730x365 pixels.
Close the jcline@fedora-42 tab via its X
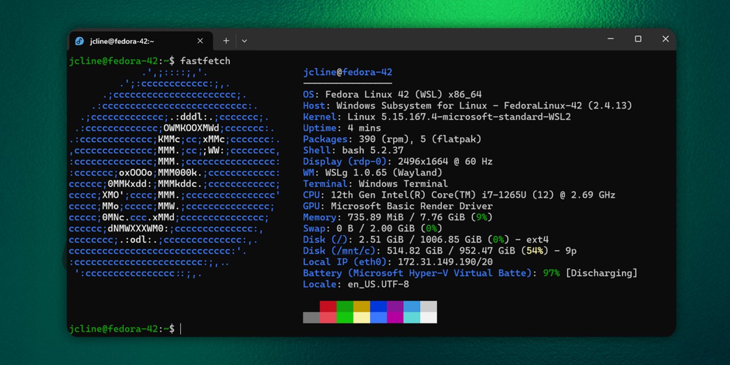200,41
